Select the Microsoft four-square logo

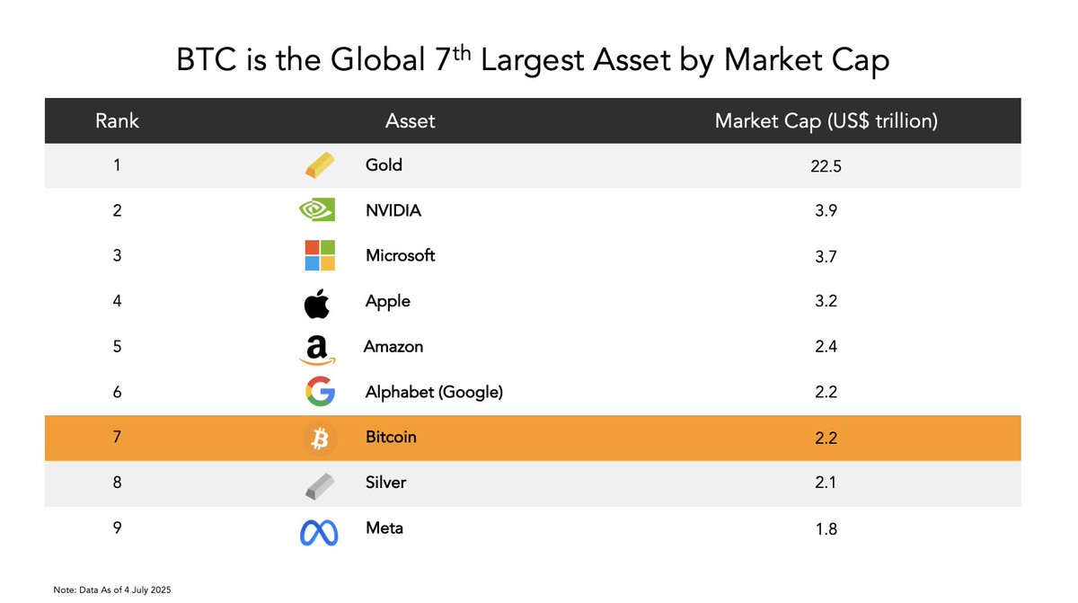319,255
